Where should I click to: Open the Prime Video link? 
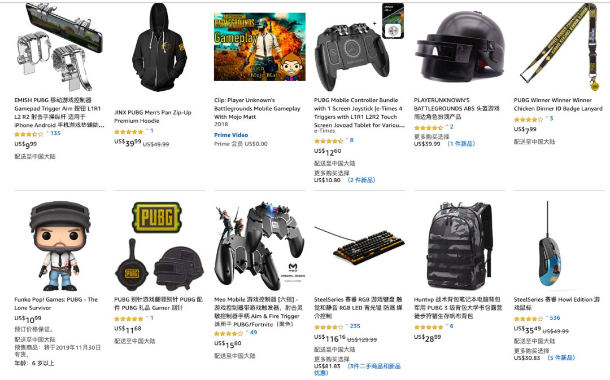231,135
